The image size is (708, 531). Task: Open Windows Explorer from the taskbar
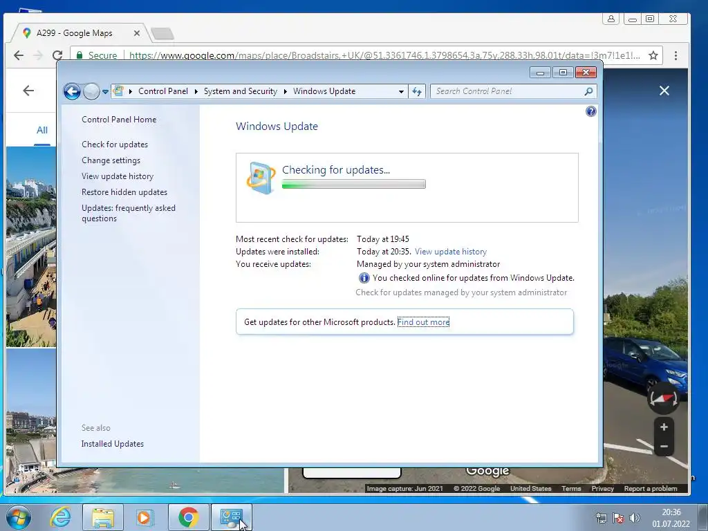click(102, 517)
